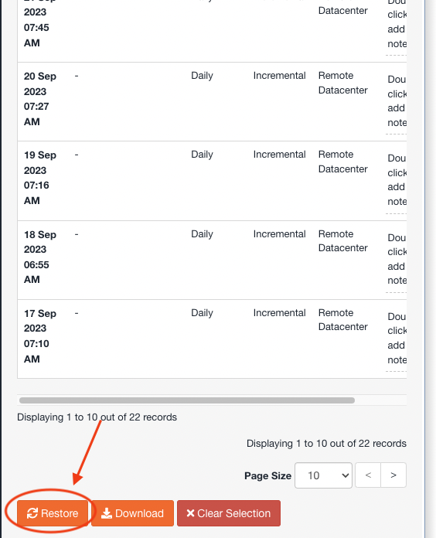This screenshot has height=538, width=436.
Task: Select the 20 Sep 2023 07:27 AM backup row
Action: pyautogui.click(x=212, y=101)
